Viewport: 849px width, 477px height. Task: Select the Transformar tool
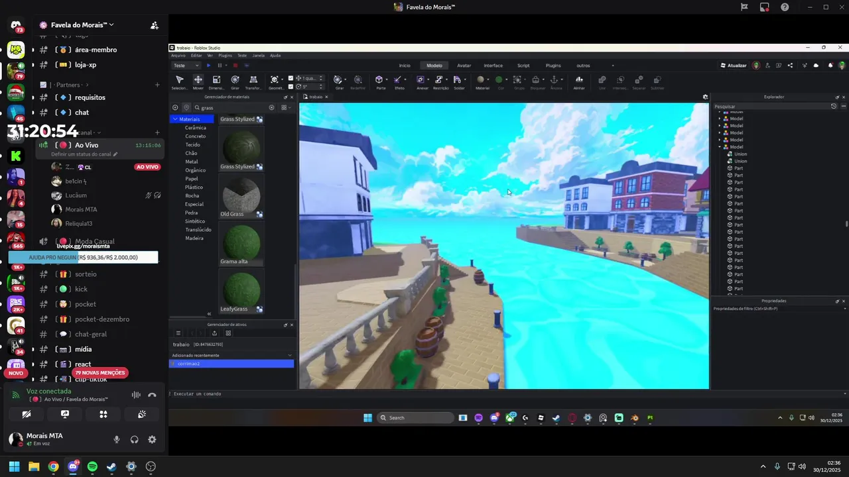coord(253,82)
